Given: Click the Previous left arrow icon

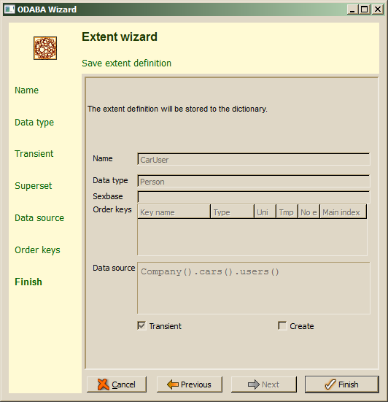Looking at the screenshot, I should [x=173, y=384].
